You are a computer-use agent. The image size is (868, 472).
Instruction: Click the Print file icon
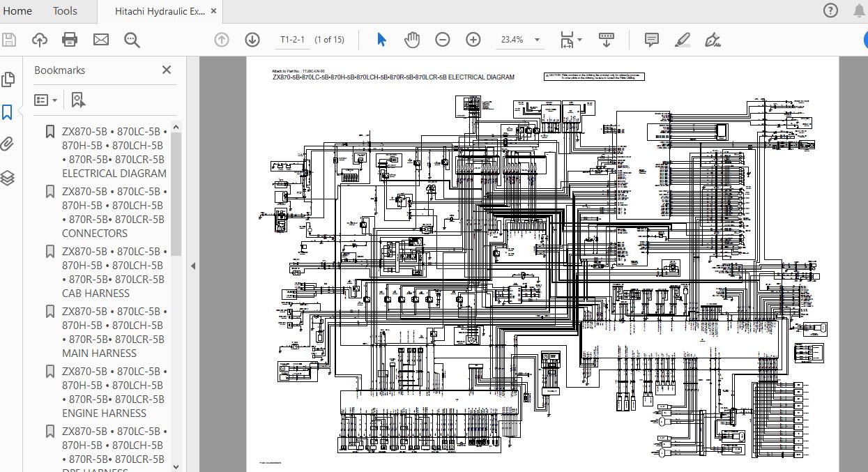pos(70,40)
